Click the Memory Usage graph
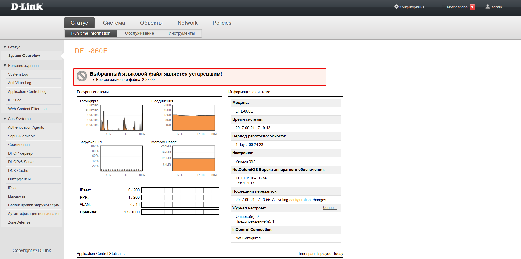This screenshot has width=521, height=259. tap(194, 159)
